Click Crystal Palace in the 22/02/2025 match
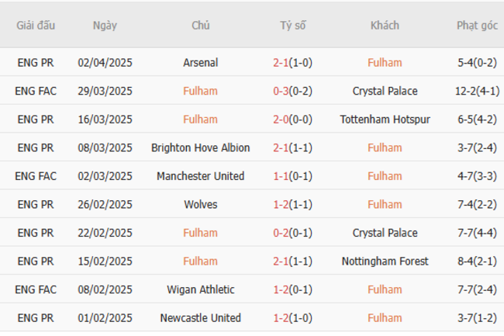The height and width of the screenshot is (336, 504). (385, 234)
